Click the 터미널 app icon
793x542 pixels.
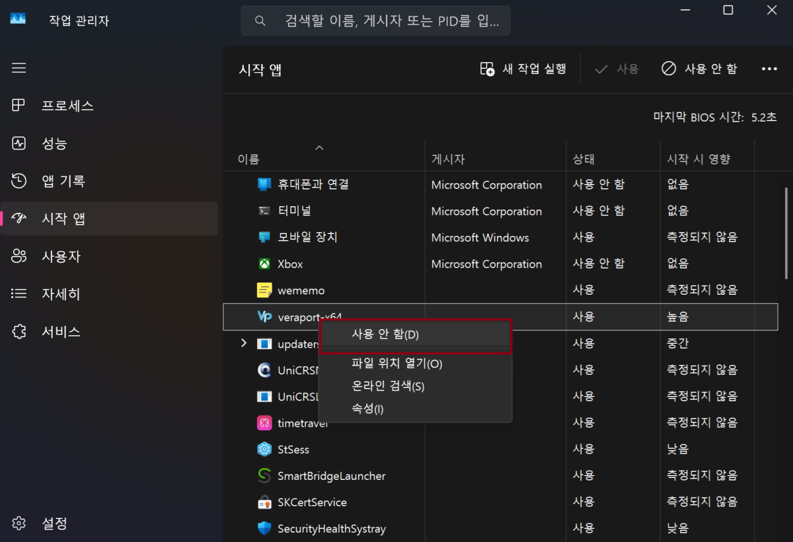pos(264,211)
